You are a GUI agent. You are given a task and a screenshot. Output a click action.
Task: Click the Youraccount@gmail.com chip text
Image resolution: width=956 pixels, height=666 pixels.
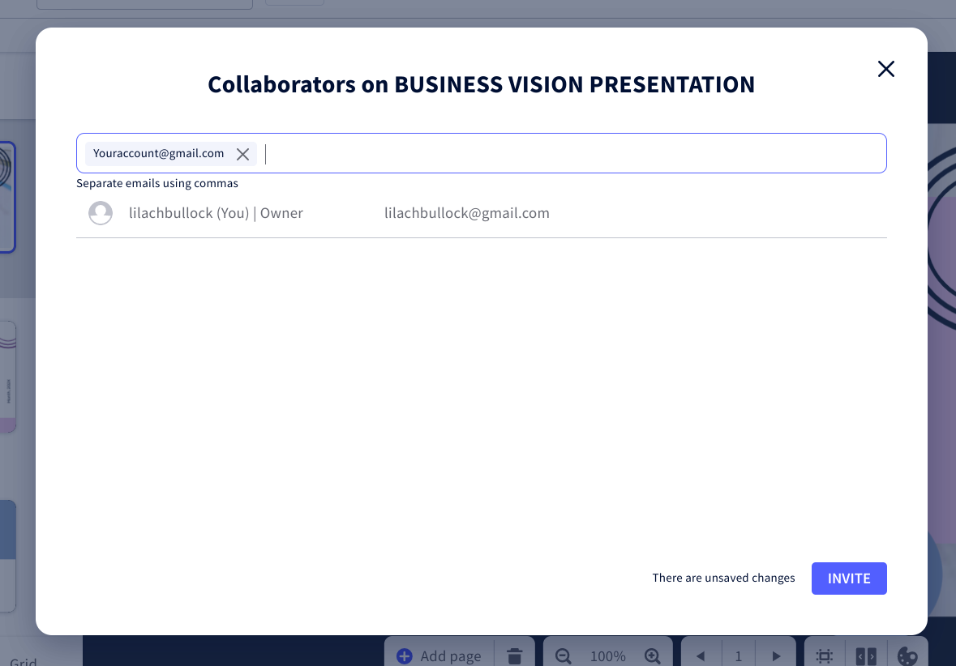click(158, 154)
